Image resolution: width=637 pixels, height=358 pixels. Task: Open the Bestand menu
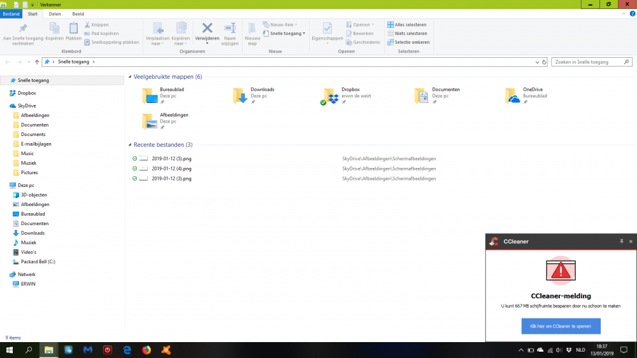(x=12, y=14)
